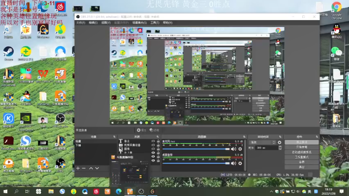This screenshot has width=349, height=196.
Task: Toggle lock on the image source
Action: [158, 149]
